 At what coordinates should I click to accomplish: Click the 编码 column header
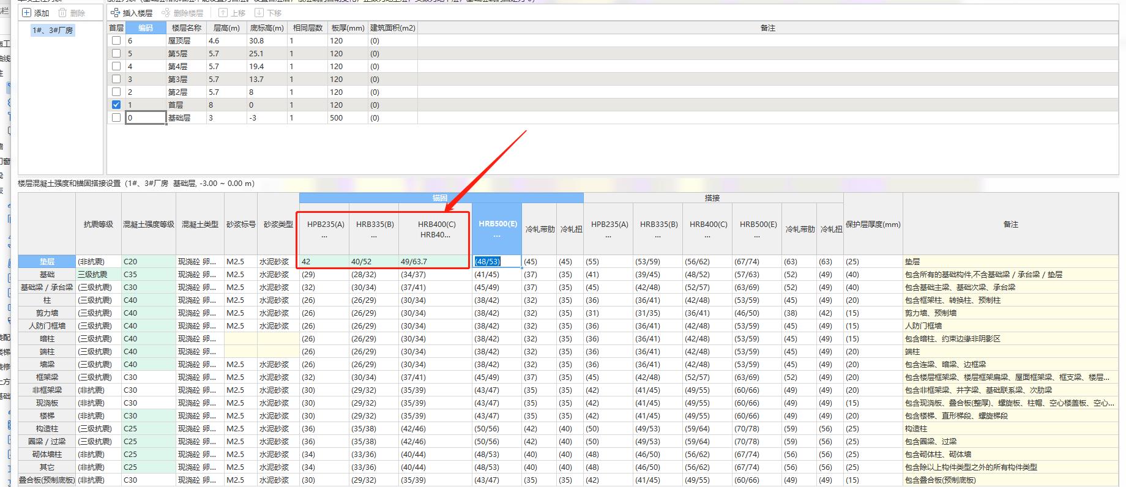pos(146,28)
